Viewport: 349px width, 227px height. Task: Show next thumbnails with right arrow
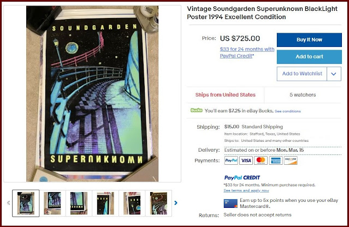[x=176, y=203]
